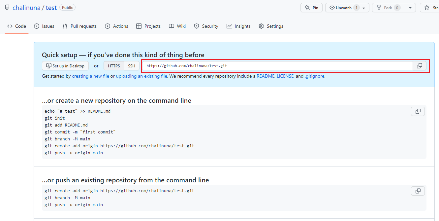
Task: Open the README recommendation link
Action: click(x=266, y=76)
